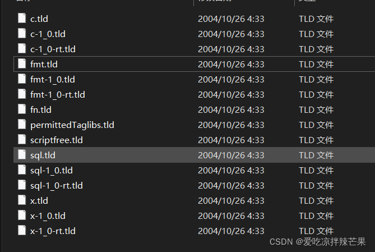375x252 pixels.
Task: Click the file icon next to c.tld
Action: pyautogui.click(x=22, y=19)
